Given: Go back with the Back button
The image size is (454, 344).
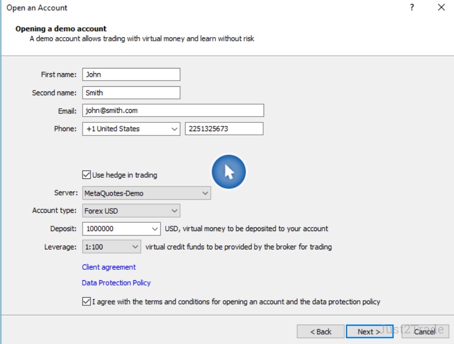Looking at the screenshot, I should [321, 331].
